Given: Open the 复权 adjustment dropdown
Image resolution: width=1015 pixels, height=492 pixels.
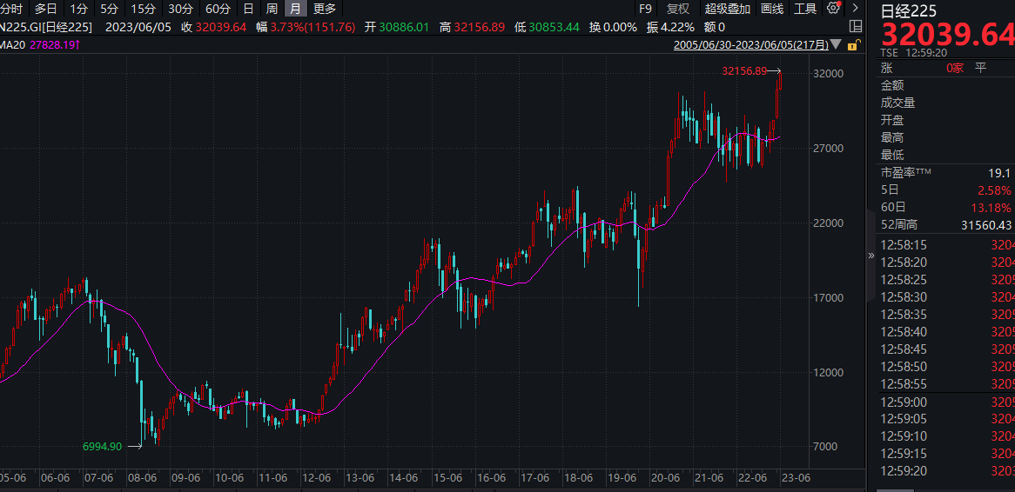Looking at the screenshot, I should [x=678, y=9].
